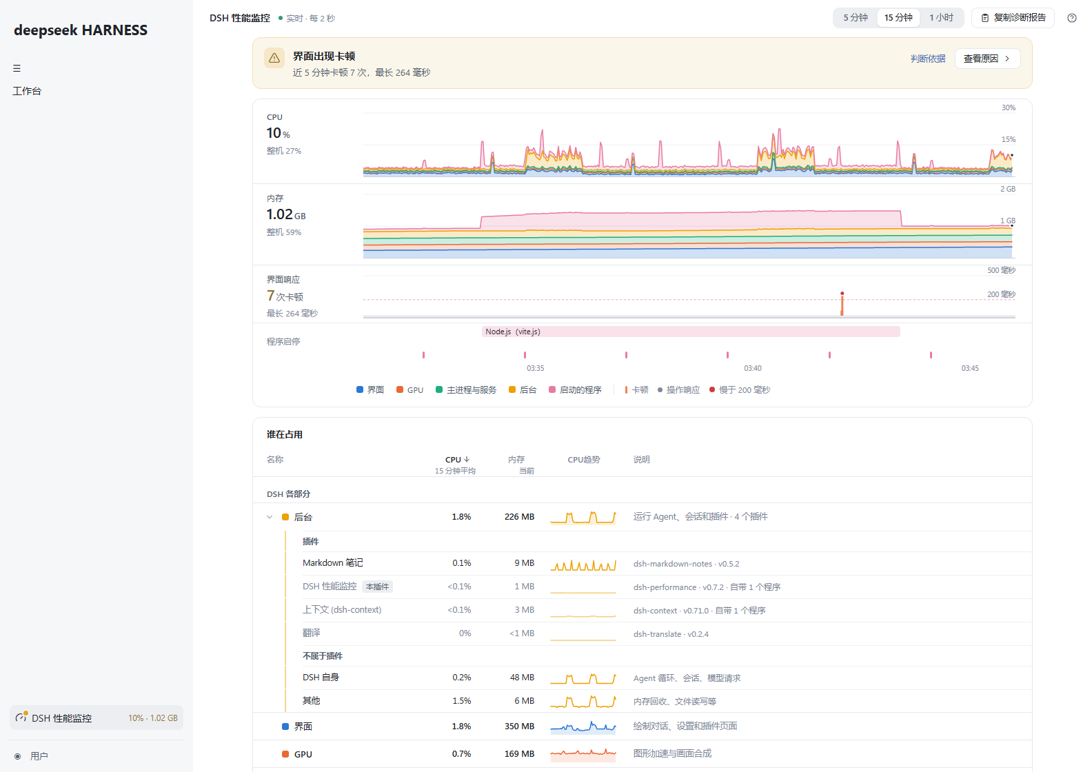Click the 界面 blue color swatch in table
Image resolution: width=1092 pixels, height=772 pixels.
(x=285, y=727)
